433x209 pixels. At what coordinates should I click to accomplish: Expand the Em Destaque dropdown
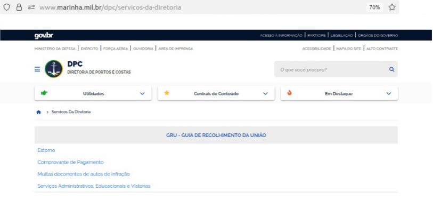(x=339, y=93)
